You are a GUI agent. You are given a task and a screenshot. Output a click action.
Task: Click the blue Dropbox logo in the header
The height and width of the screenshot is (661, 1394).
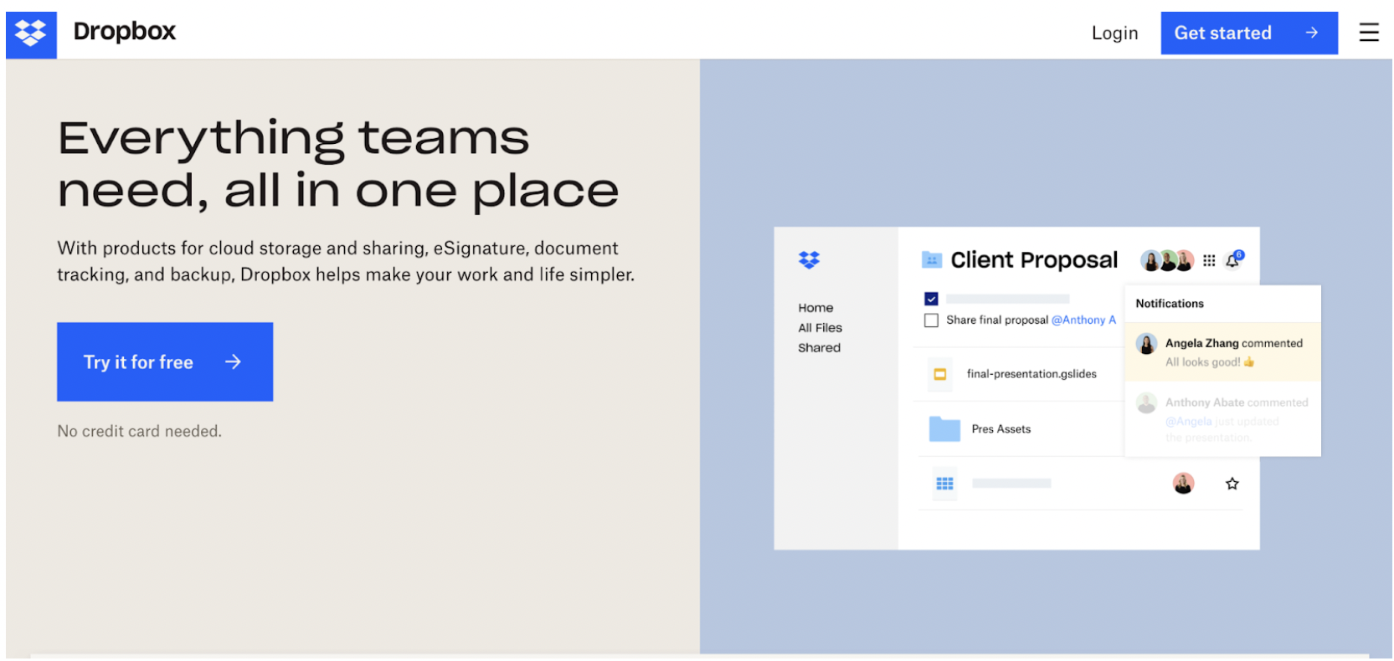pos(31,34)
